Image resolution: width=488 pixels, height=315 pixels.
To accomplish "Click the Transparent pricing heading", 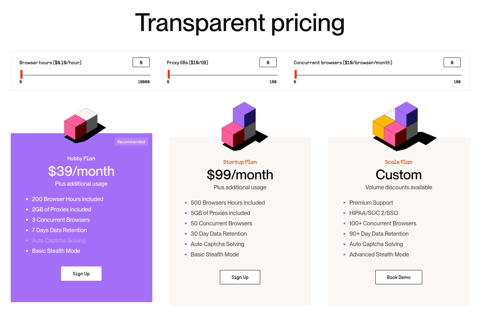I will coord(240,23).
